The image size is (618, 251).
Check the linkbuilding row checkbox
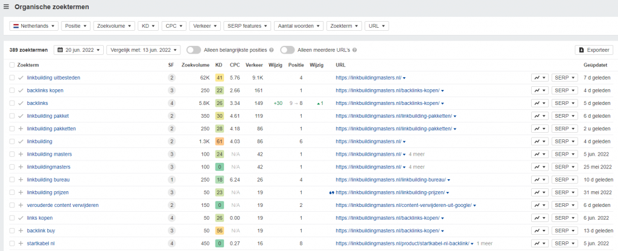click(12, 141)
